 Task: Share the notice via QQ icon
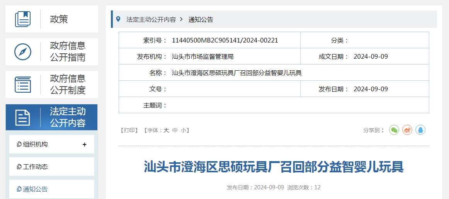(420, 130)
